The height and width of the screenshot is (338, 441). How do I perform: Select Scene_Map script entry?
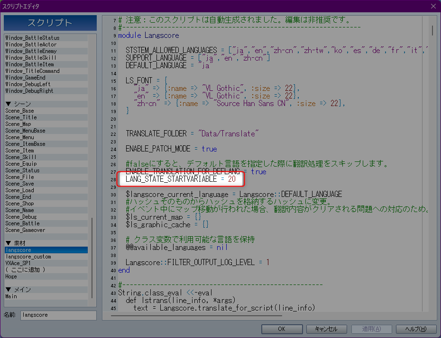point(46,124)
